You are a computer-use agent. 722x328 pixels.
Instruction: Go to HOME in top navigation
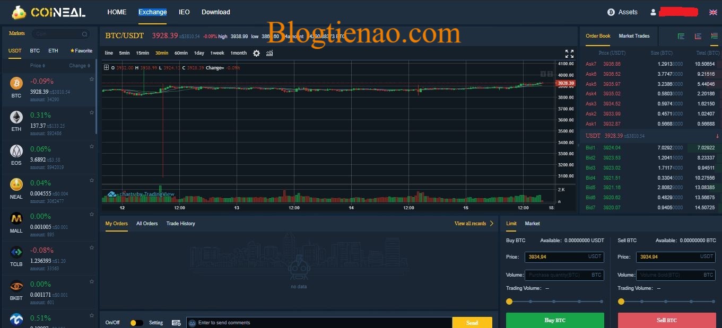(117, 12)
